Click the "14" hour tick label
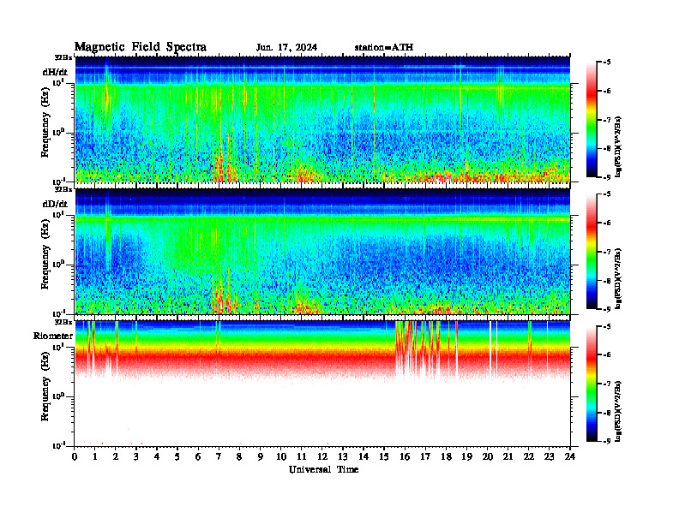 click(364, 457)
